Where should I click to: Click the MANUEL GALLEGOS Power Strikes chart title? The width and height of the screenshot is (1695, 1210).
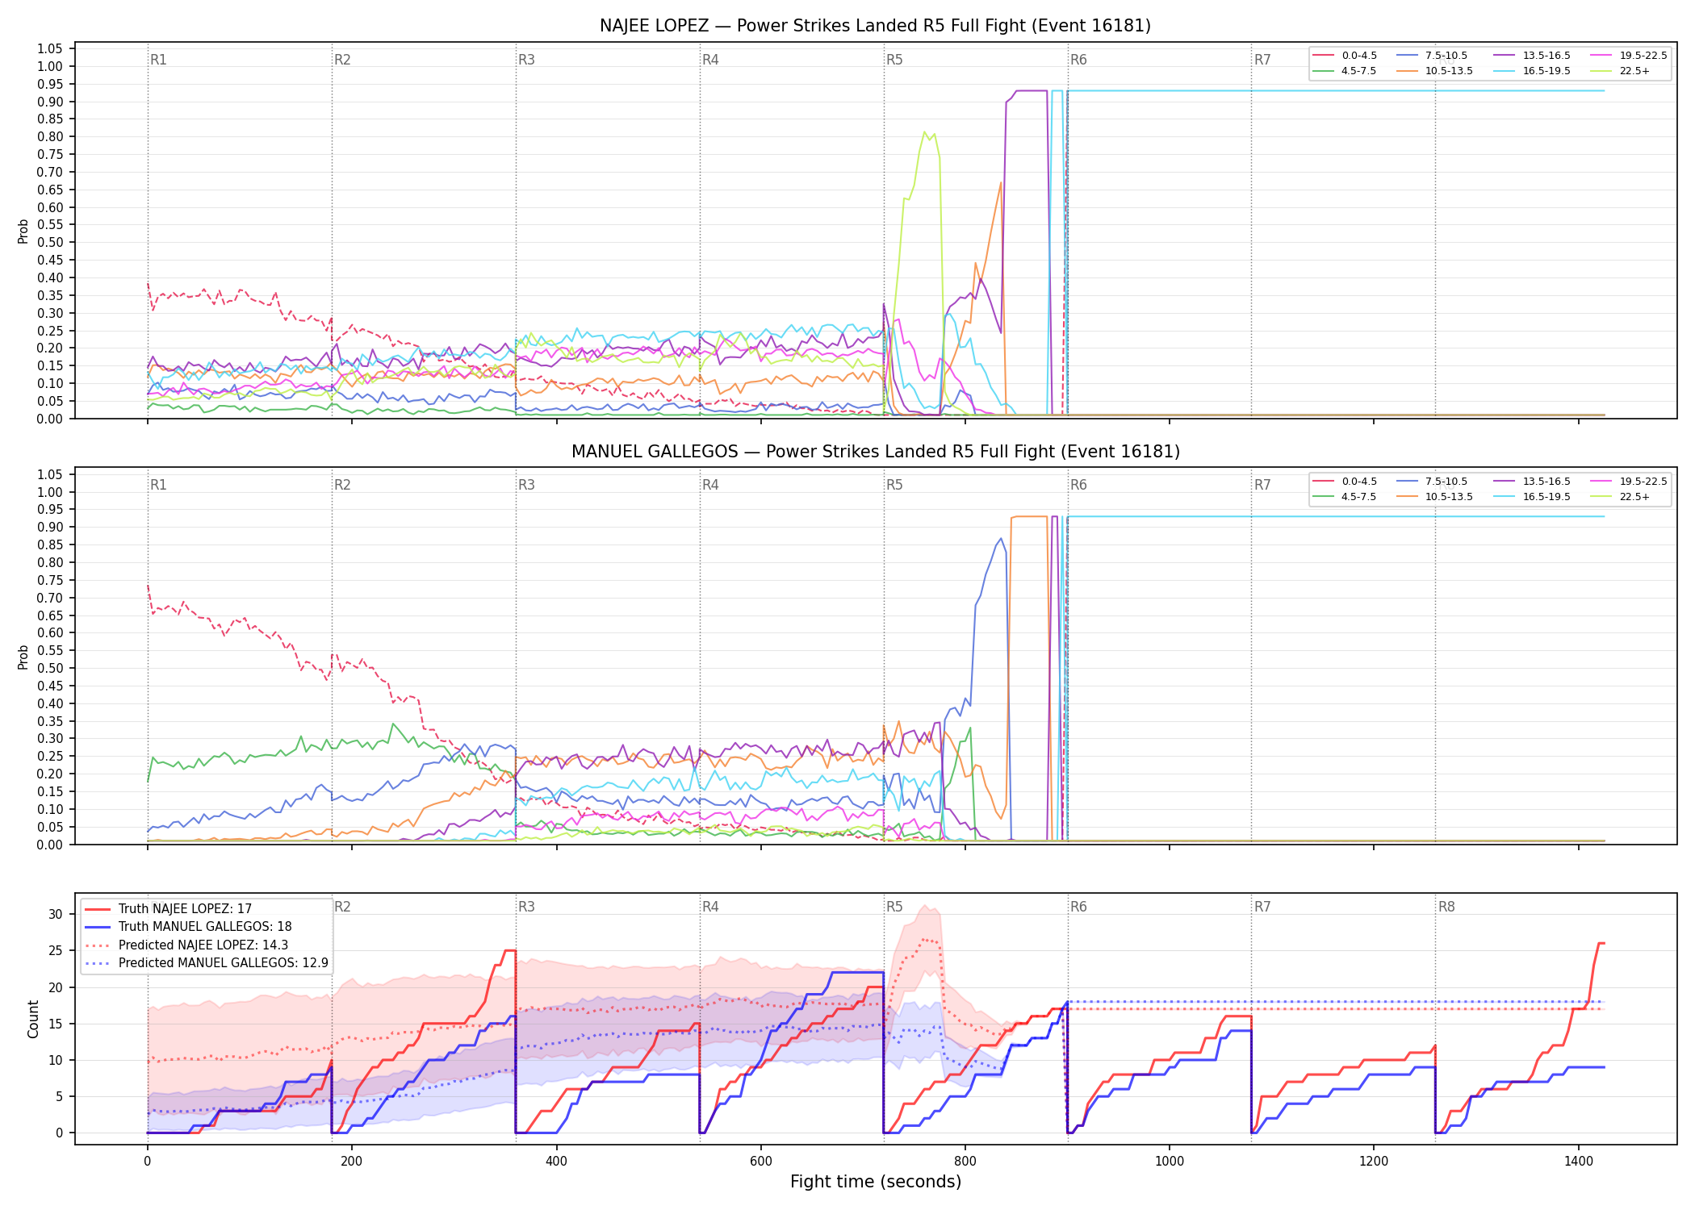tap(875, 452)
